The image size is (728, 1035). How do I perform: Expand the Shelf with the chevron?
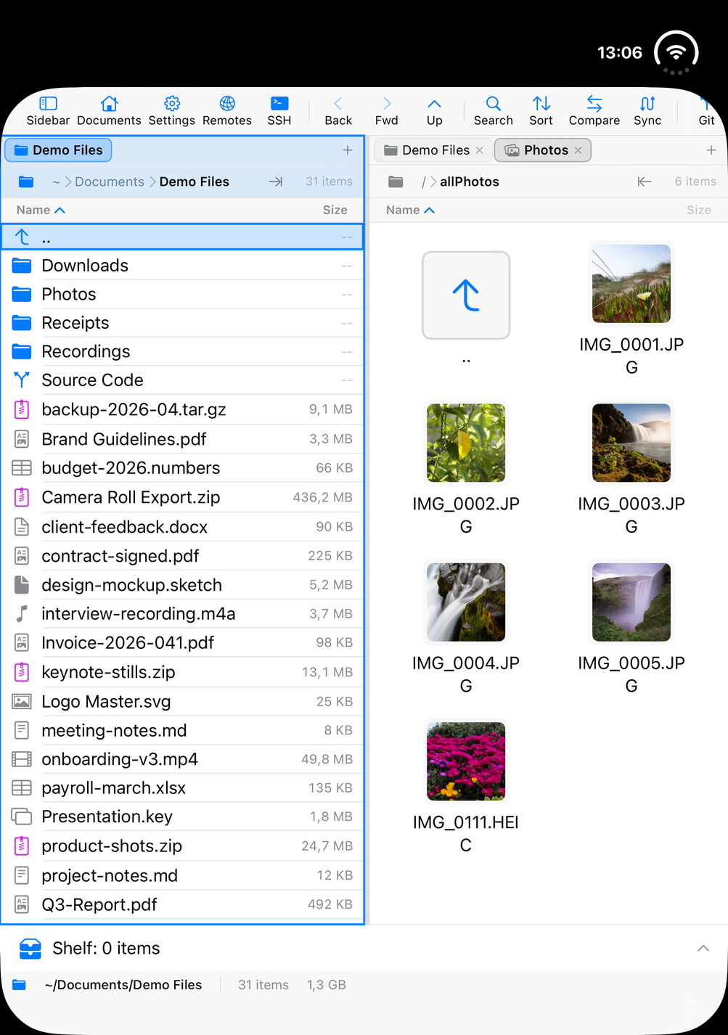click(x=703, y=948)
